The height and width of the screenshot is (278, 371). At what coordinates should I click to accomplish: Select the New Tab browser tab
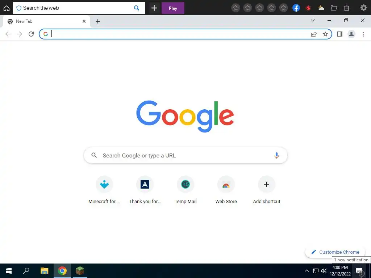[46, 21]
